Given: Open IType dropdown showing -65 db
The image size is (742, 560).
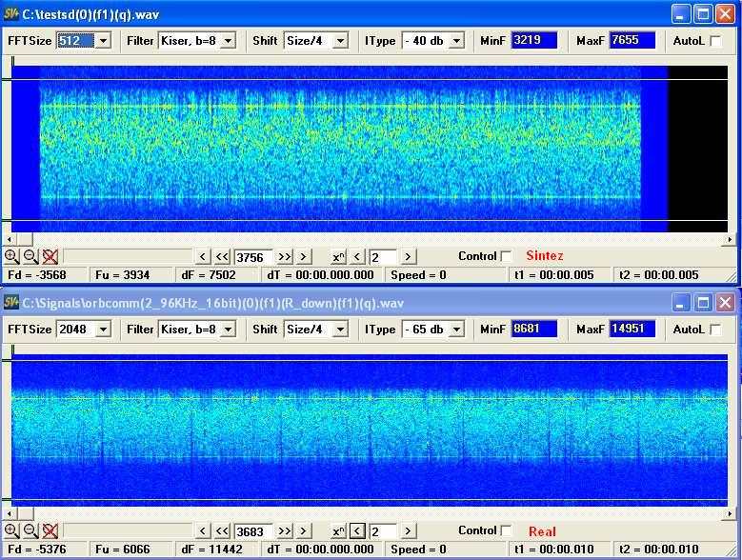Looking at the screenshot, I should (456, 330).
